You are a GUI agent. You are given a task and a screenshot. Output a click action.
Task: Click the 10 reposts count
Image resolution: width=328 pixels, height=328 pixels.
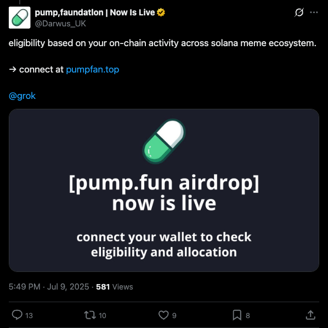pos(102,315)
